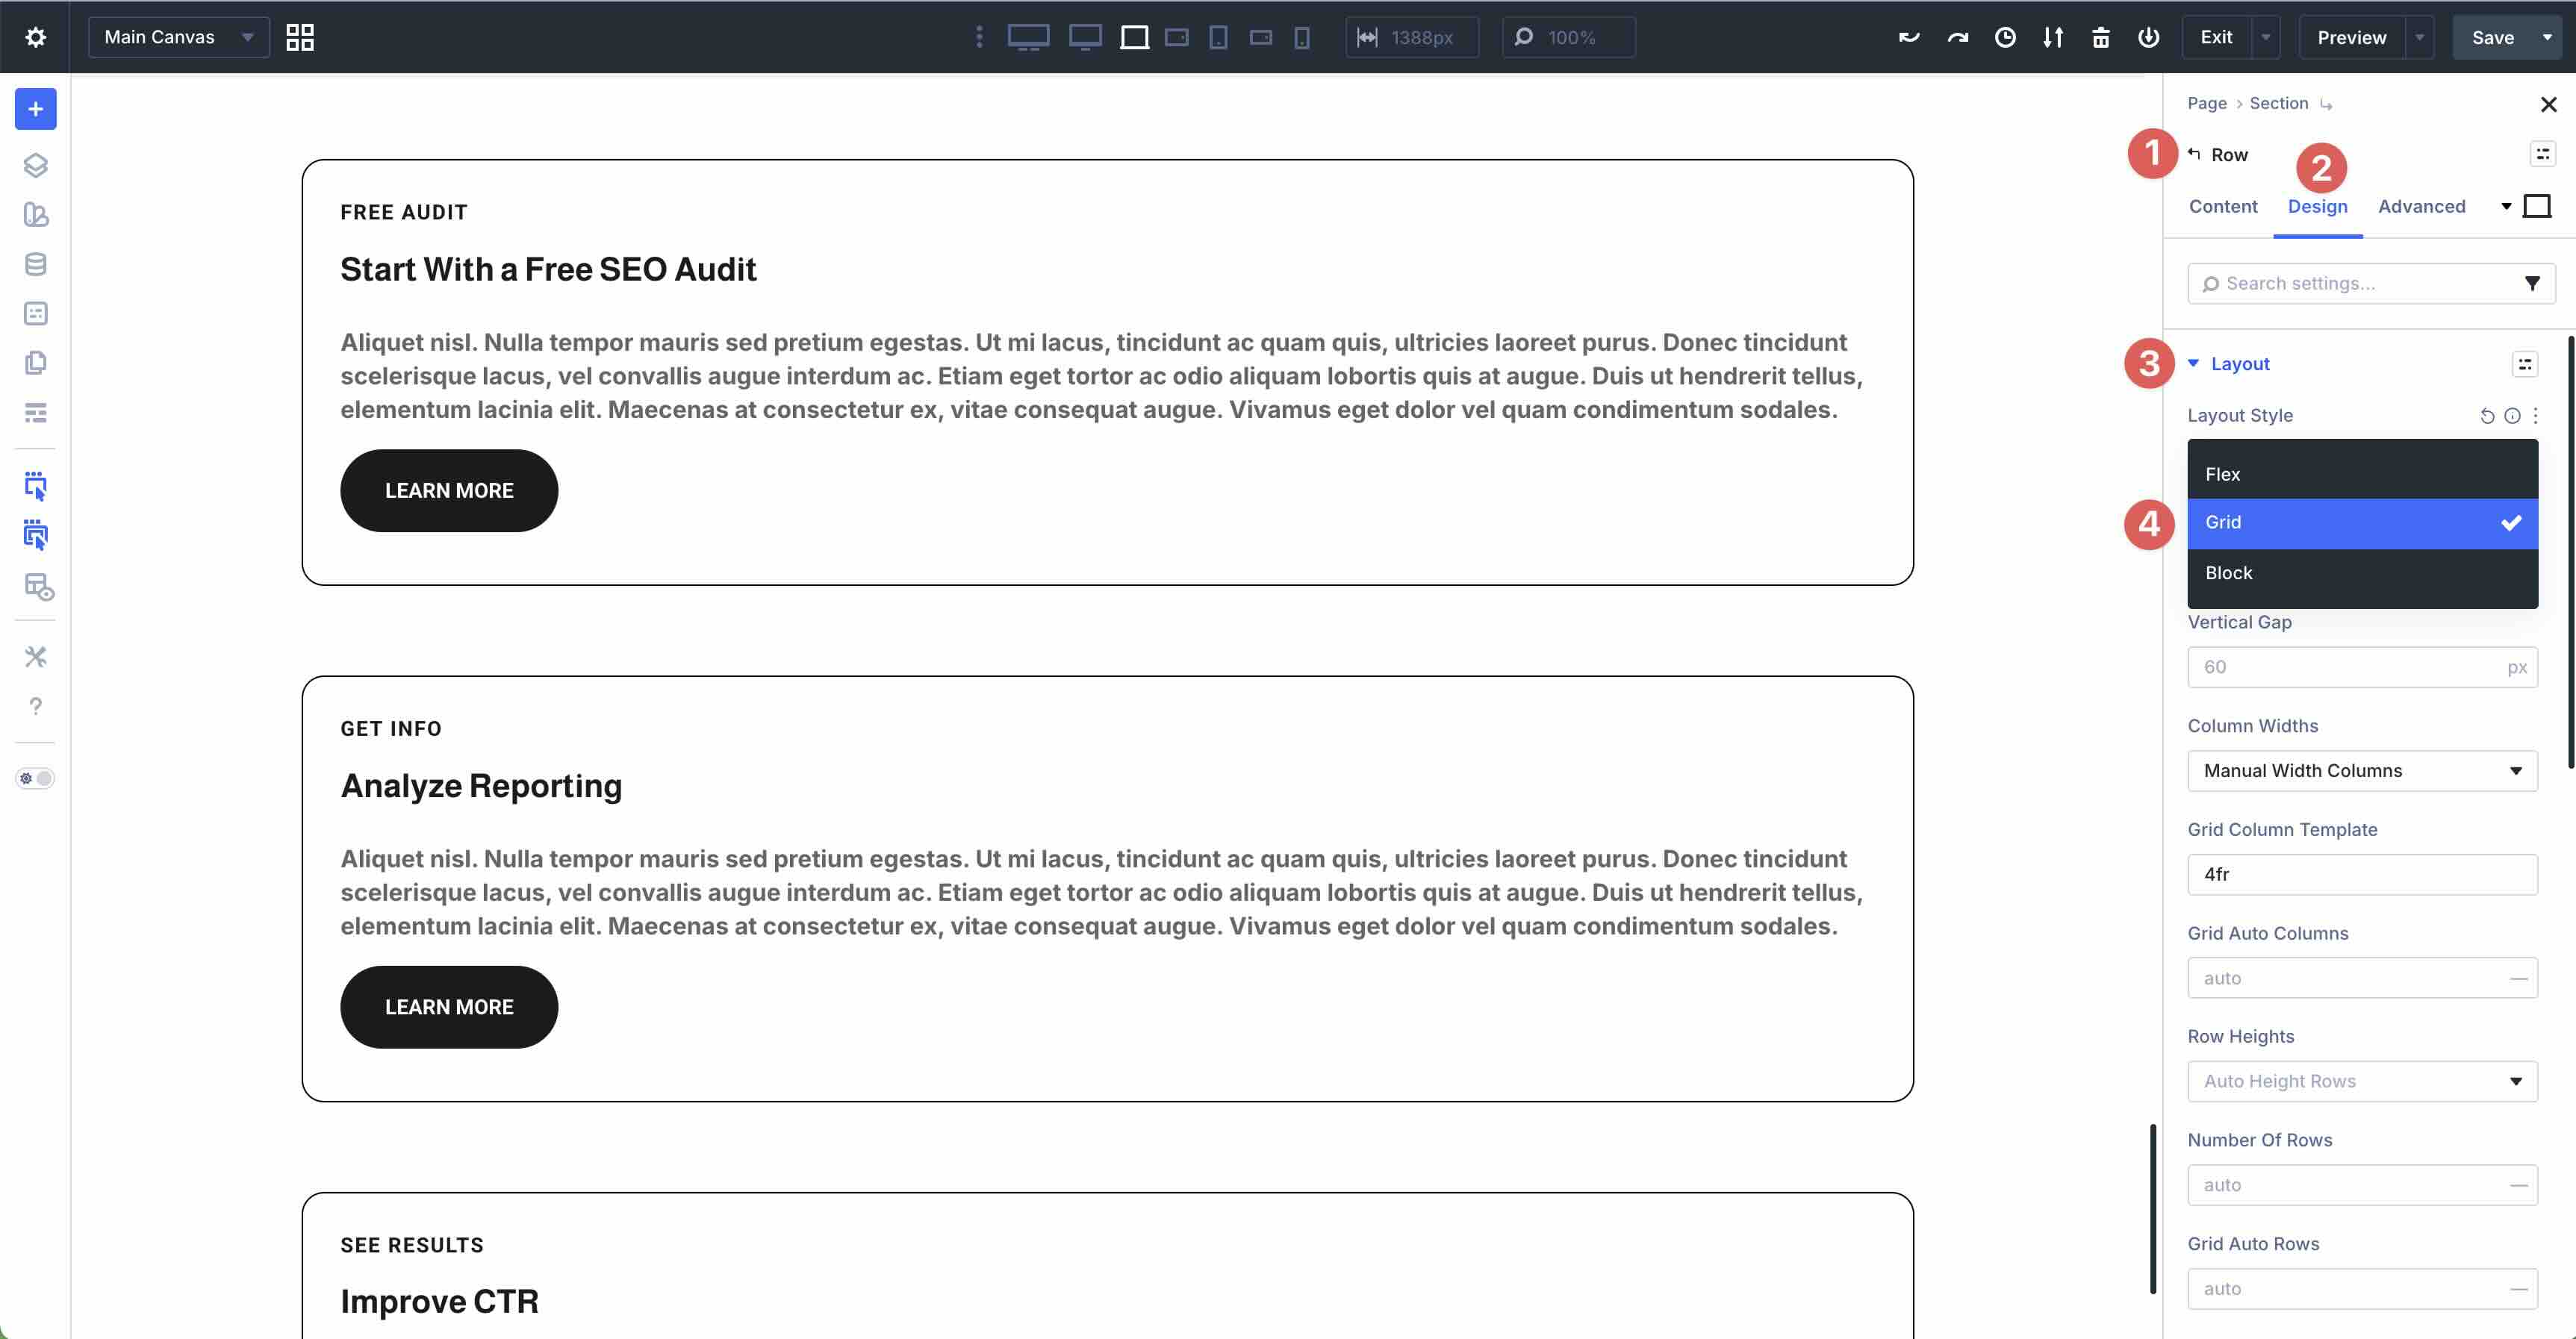Open the Manual Width Columns dropdown
Viewport: 2576px width, 1339px height.
click(x=2362, y=770)
